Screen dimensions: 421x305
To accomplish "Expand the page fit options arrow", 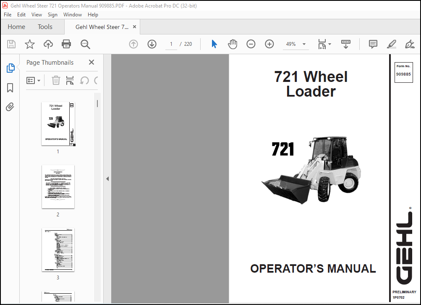I will point(330,44).
